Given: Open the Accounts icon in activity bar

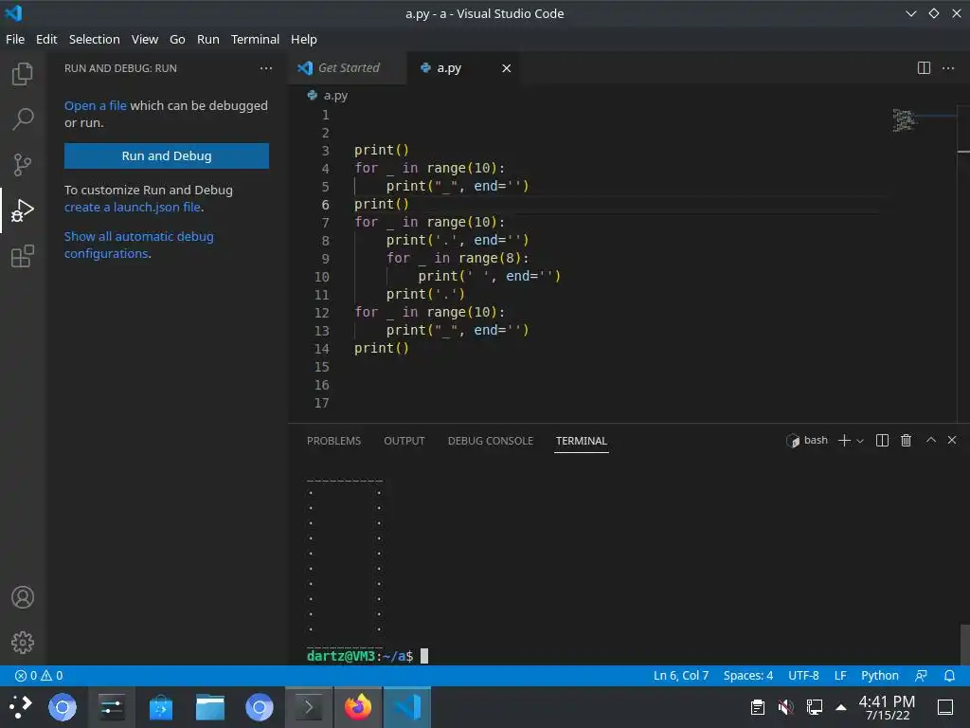Looking at the screenshot, I should pos(23,597).
